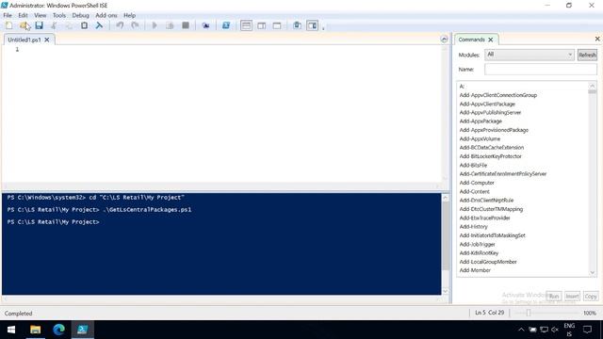
Task: Collapse the script pane with the round arrow
Action: point(444,40)
